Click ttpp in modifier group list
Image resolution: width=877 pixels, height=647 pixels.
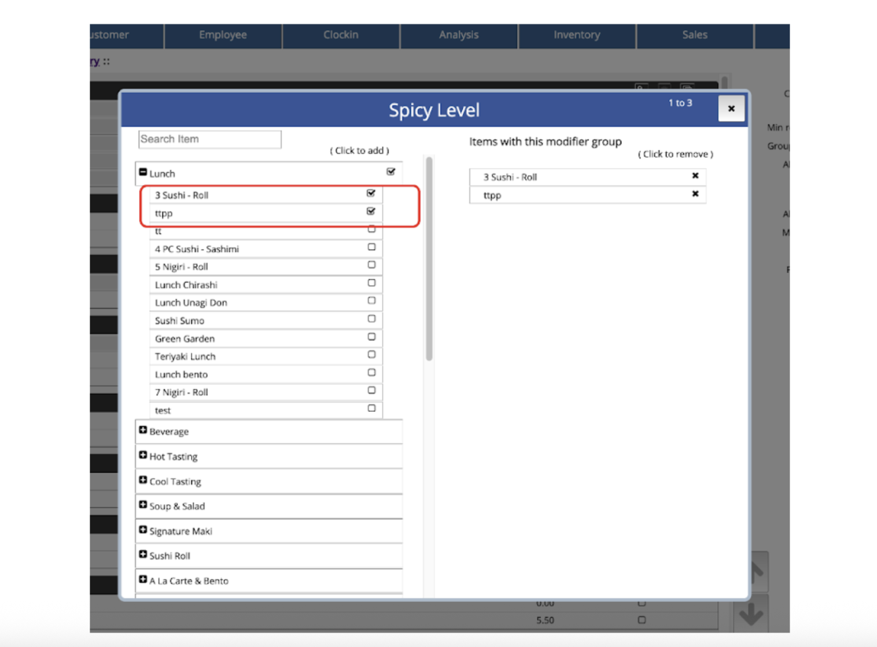[x=588, y=195]
